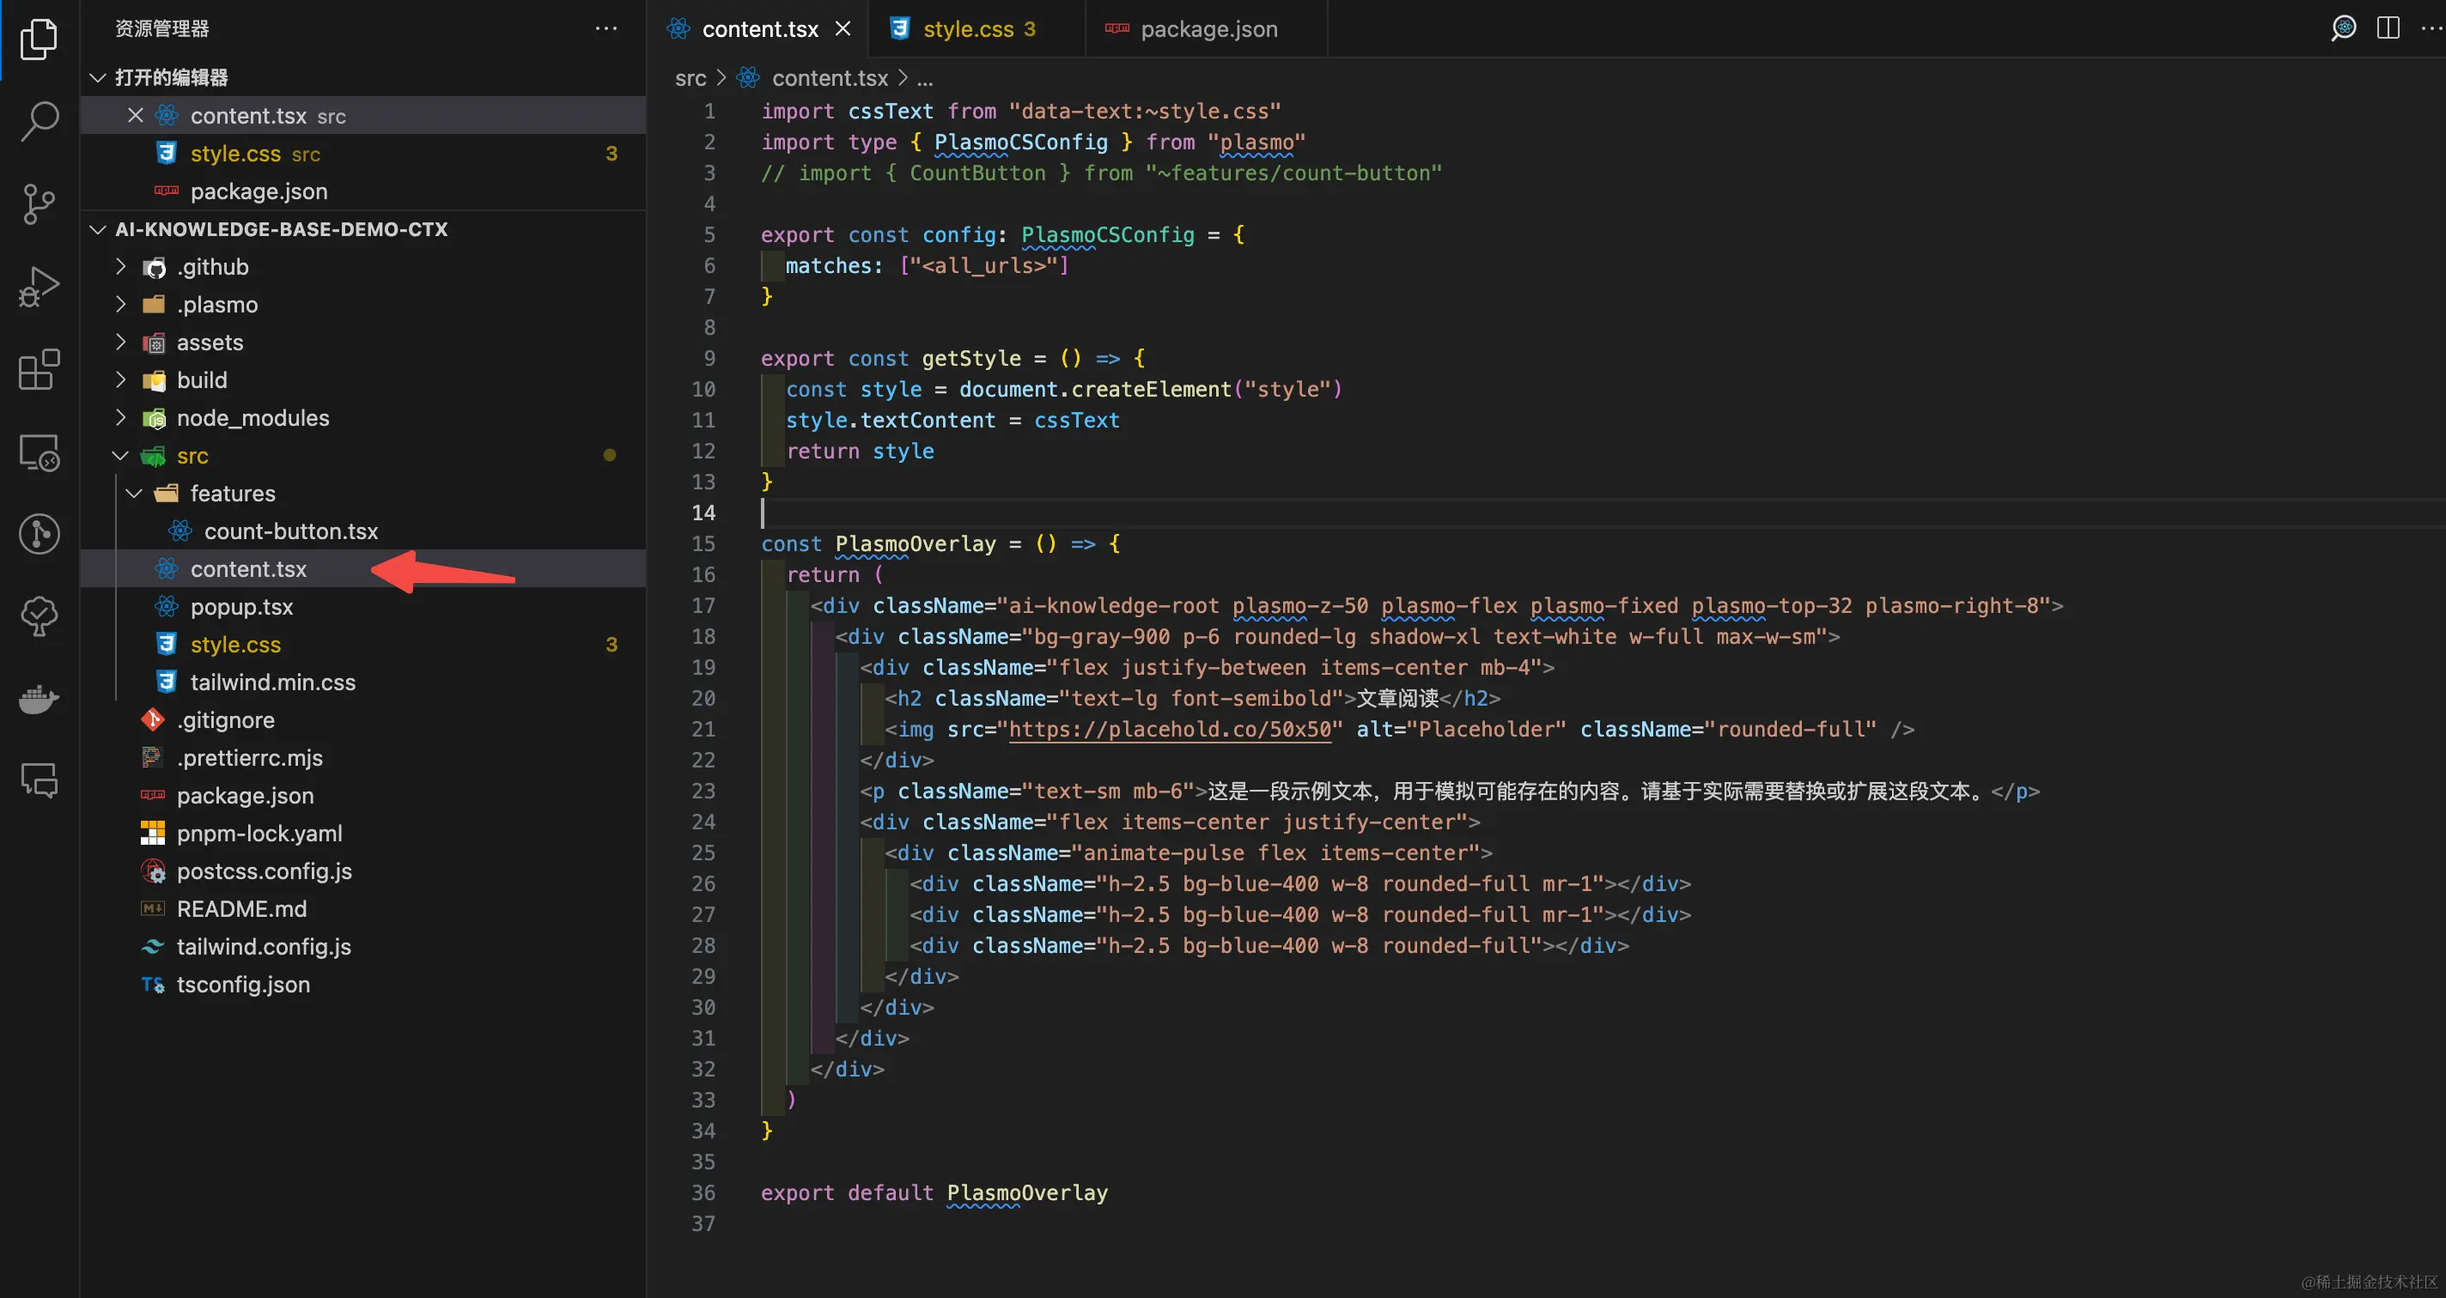
Task: Click the src breadcrumb segment
Action: (690, 79)
